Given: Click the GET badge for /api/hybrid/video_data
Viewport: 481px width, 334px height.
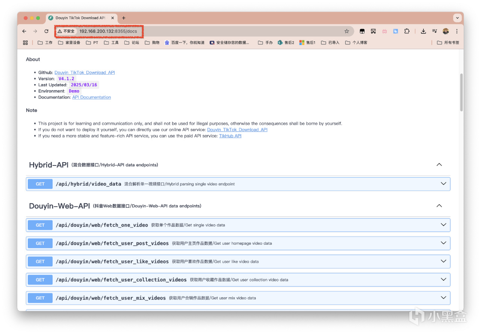Looking at the screenshot, I should pos(40,184).
